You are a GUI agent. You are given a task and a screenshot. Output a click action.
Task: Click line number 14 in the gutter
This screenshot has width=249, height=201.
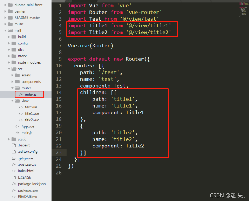(59, 93)
